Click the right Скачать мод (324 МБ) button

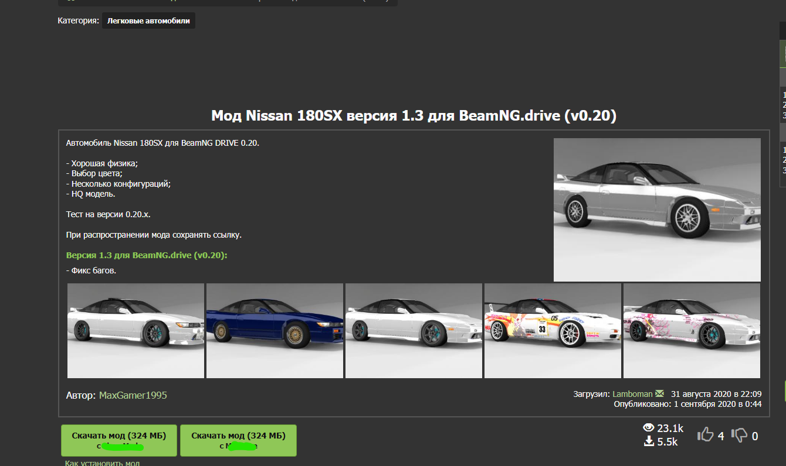point(238,440)
